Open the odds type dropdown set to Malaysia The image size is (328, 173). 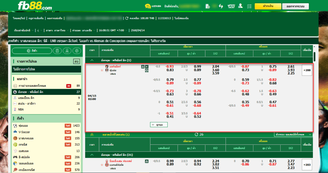pyautogui.click(x=84, y=30)
